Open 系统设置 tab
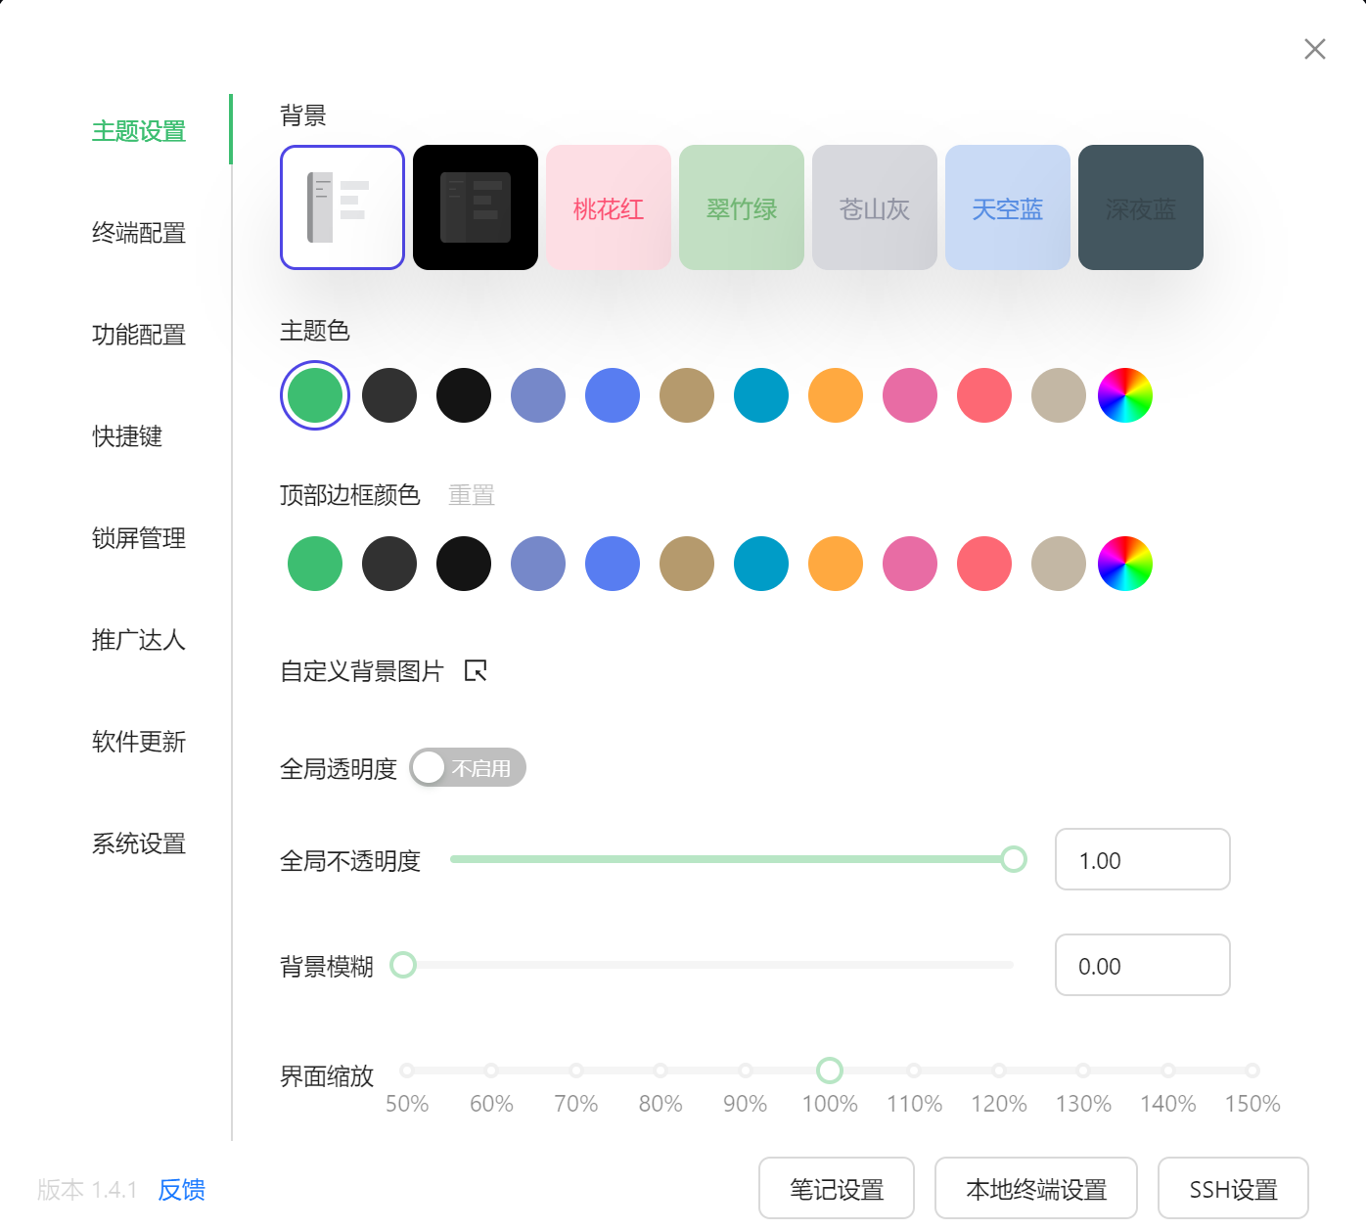 [x=139, y=843]
